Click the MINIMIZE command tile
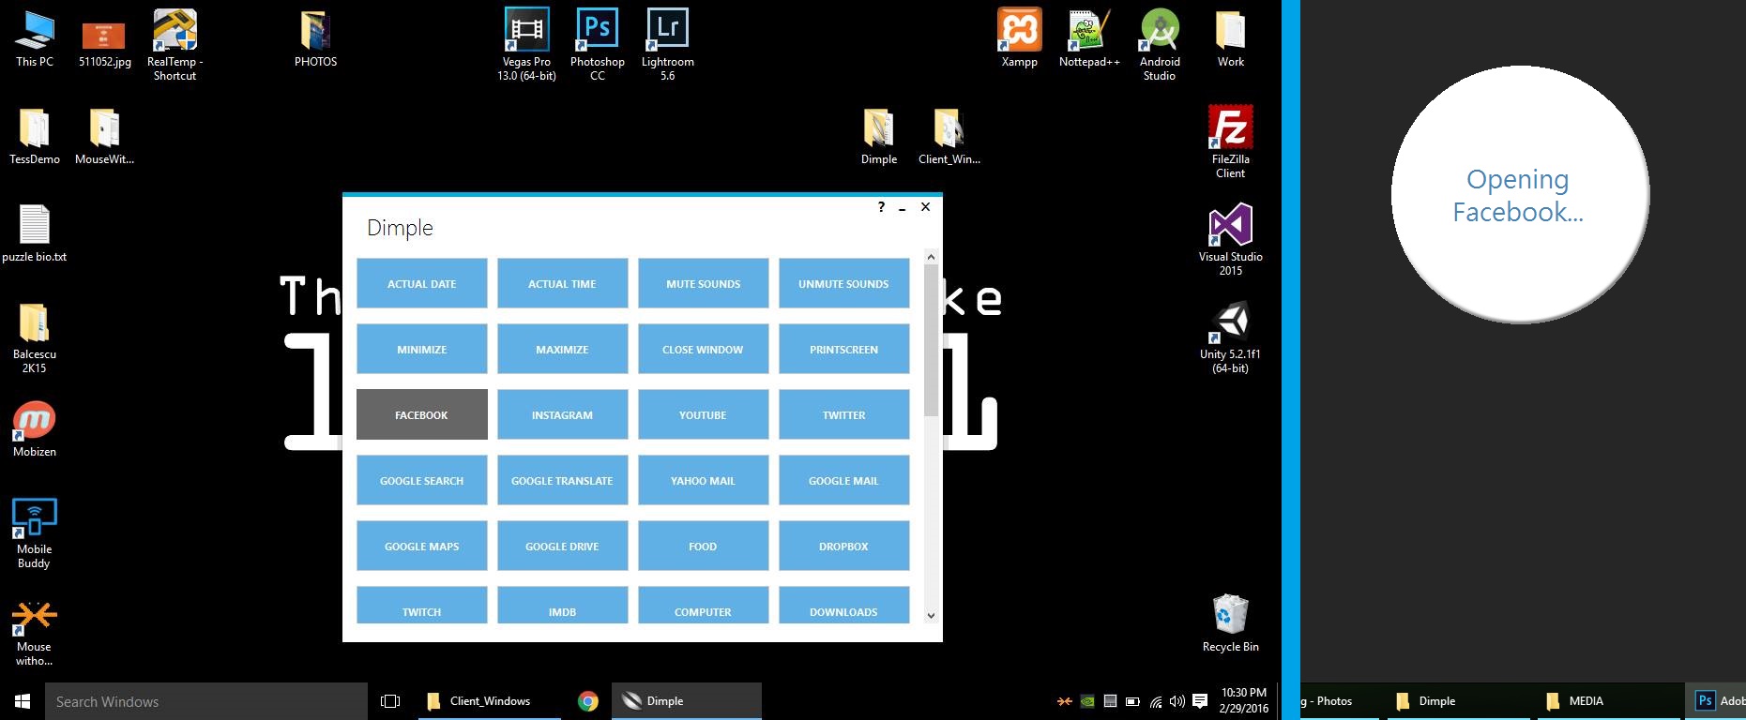Viewport: 1746px width, 720px height. tap(422, 349)
